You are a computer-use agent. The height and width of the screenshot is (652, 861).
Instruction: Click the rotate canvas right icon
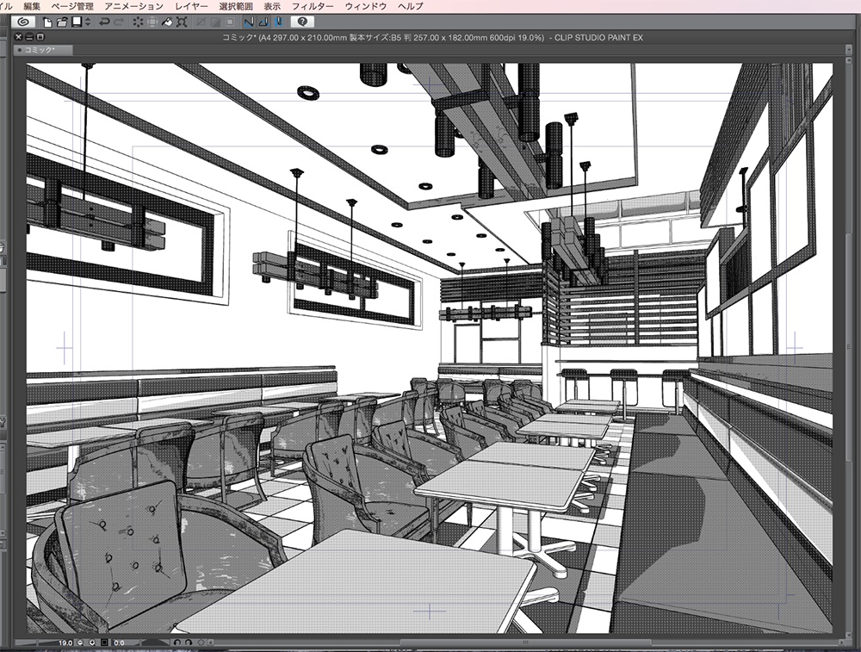(189, 643)
